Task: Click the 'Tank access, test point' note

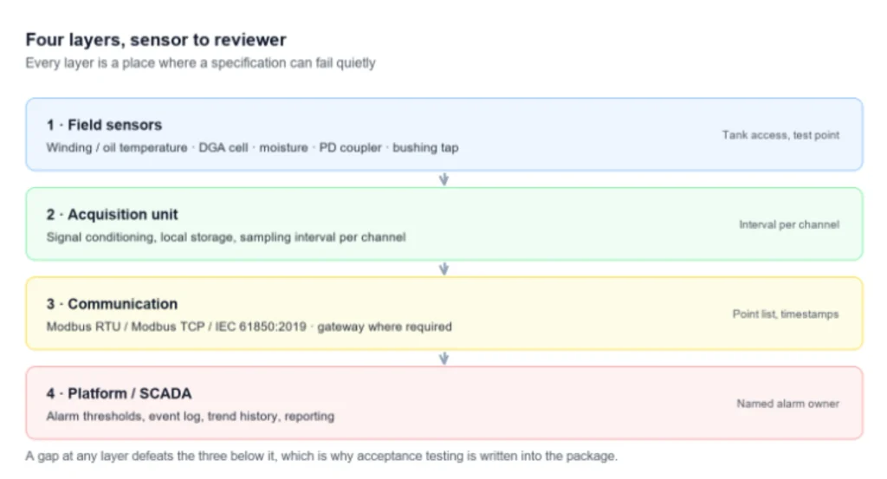Action: coord(780,135)
